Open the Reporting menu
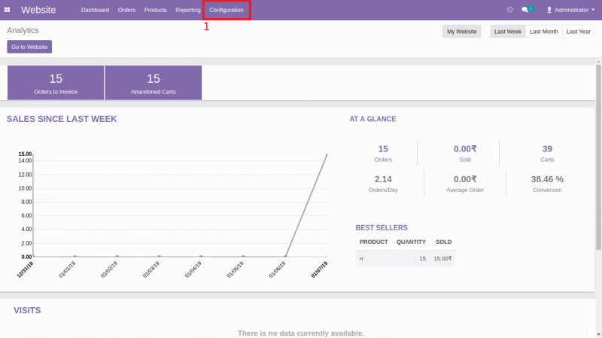 [x=187, y=10]
